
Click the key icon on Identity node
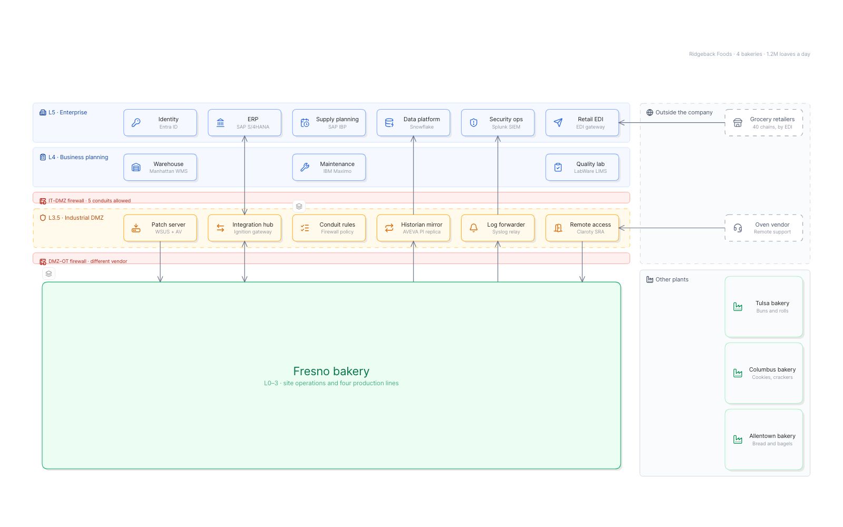click(x=136, y=123)
